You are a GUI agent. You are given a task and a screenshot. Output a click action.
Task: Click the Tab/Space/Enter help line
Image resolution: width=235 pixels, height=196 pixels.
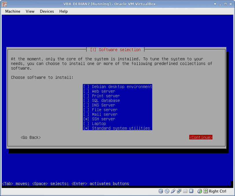[x=65, y=184]
